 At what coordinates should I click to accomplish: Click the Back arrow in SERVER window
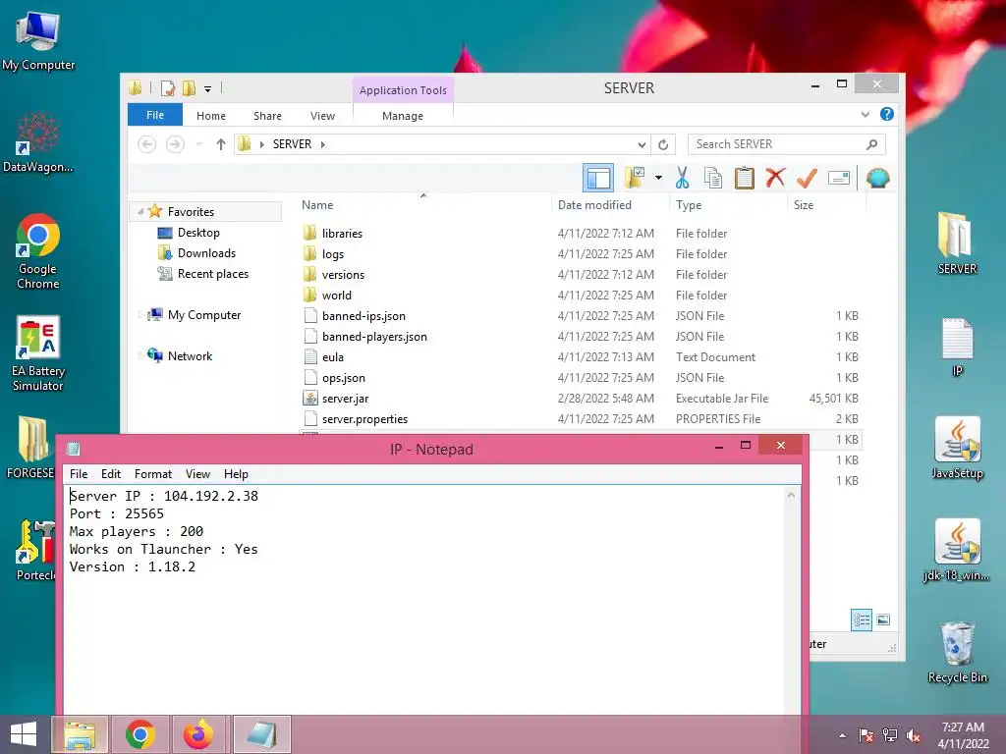(x=147, y=144)
